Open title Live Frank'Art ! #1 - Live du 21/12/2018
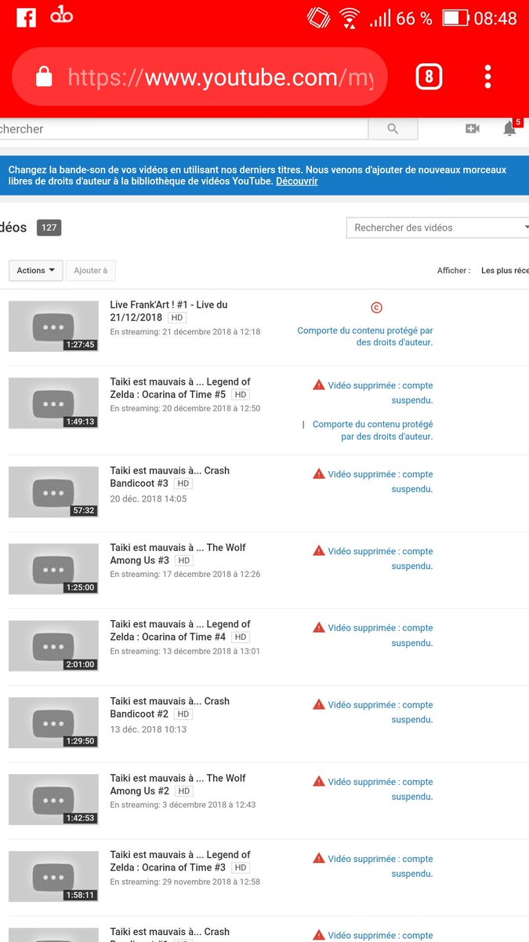 (168, 311)
